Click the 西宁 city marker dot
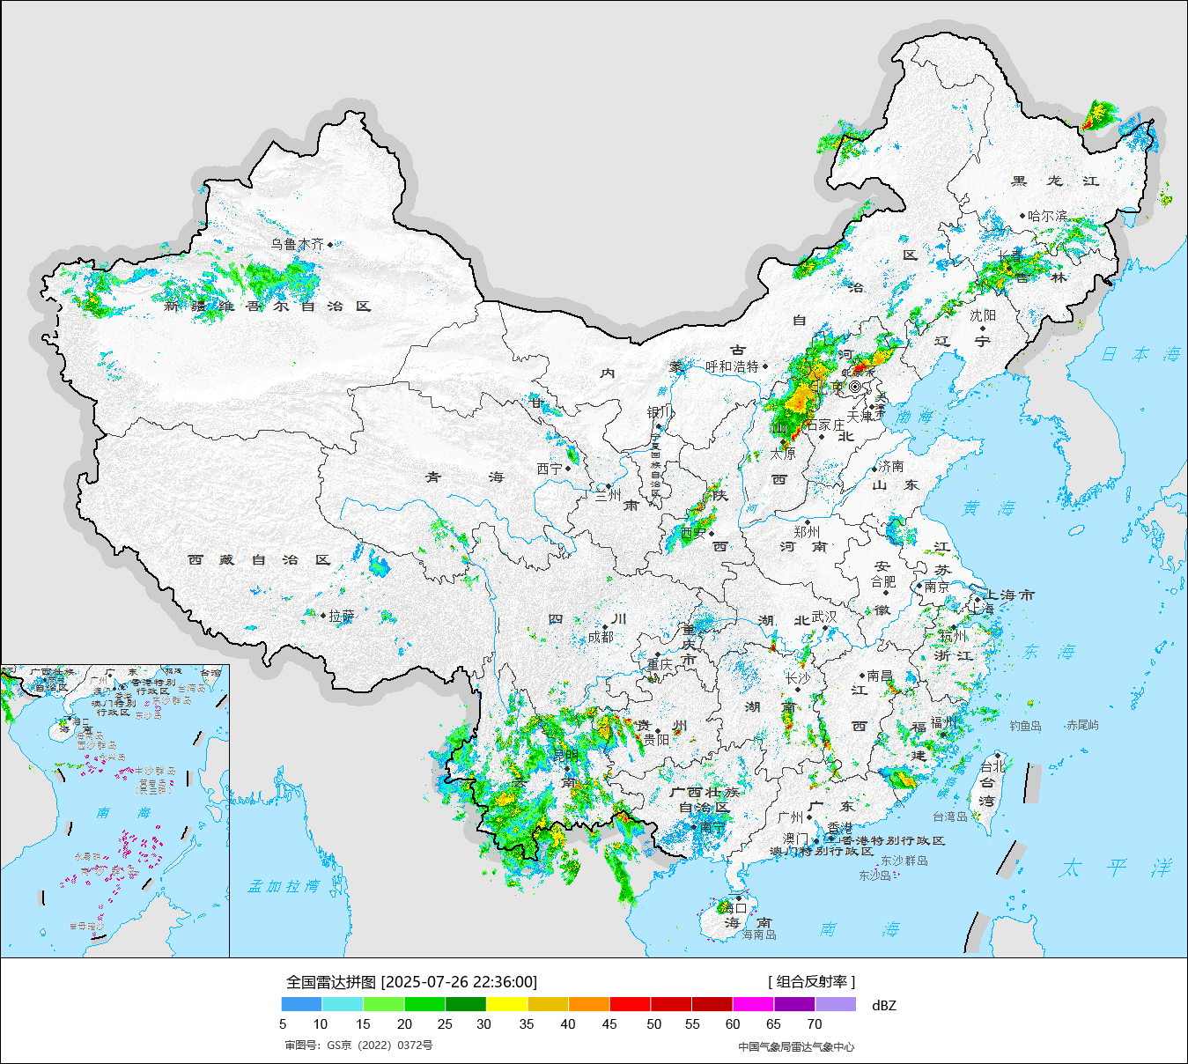The width and height of the screenshot is (1188, 1064). (x=568, y=469)
